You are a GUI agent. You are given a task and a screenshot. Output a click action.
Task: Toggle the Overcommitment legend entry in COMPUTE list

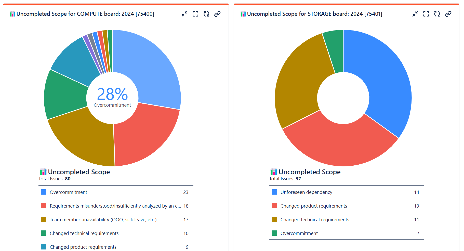68,192
